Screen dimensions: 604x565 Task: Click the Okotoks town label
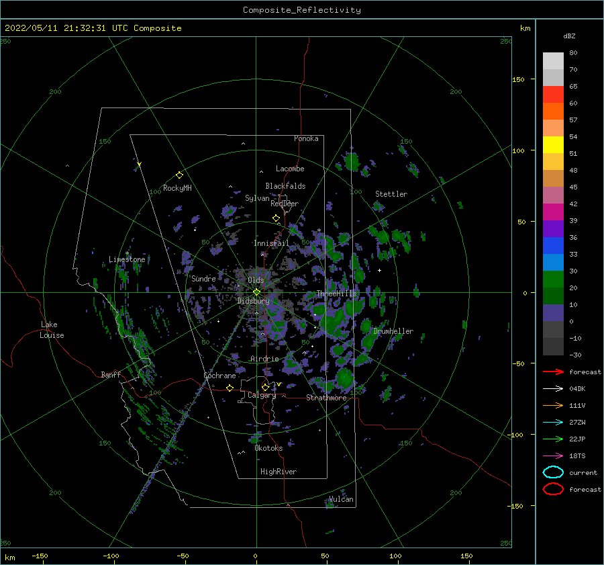[268, 448]
